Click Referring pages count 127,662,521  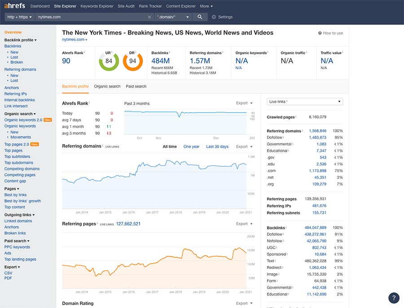pos(128,224)
